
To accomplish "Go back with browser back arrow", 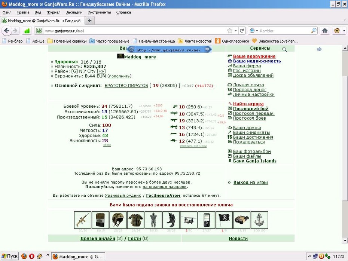I will pyautogui.click(x=7, y=31).
